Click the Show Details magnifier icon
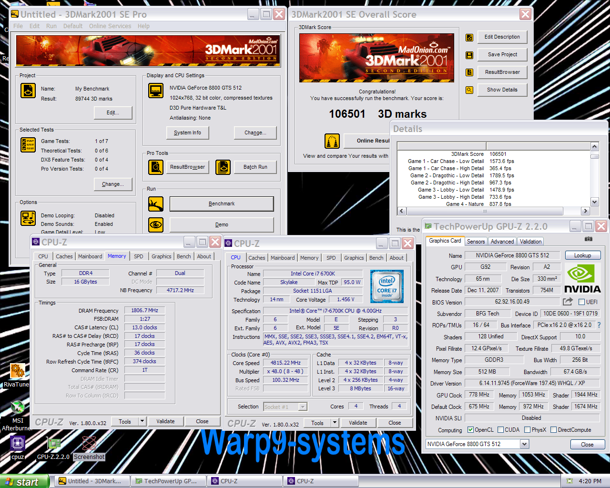610x488 pixels. pos(469,90)
